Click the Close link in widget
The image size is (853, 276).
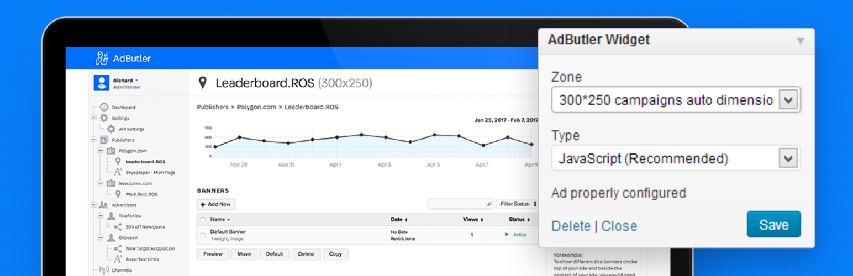pos(619,226)
